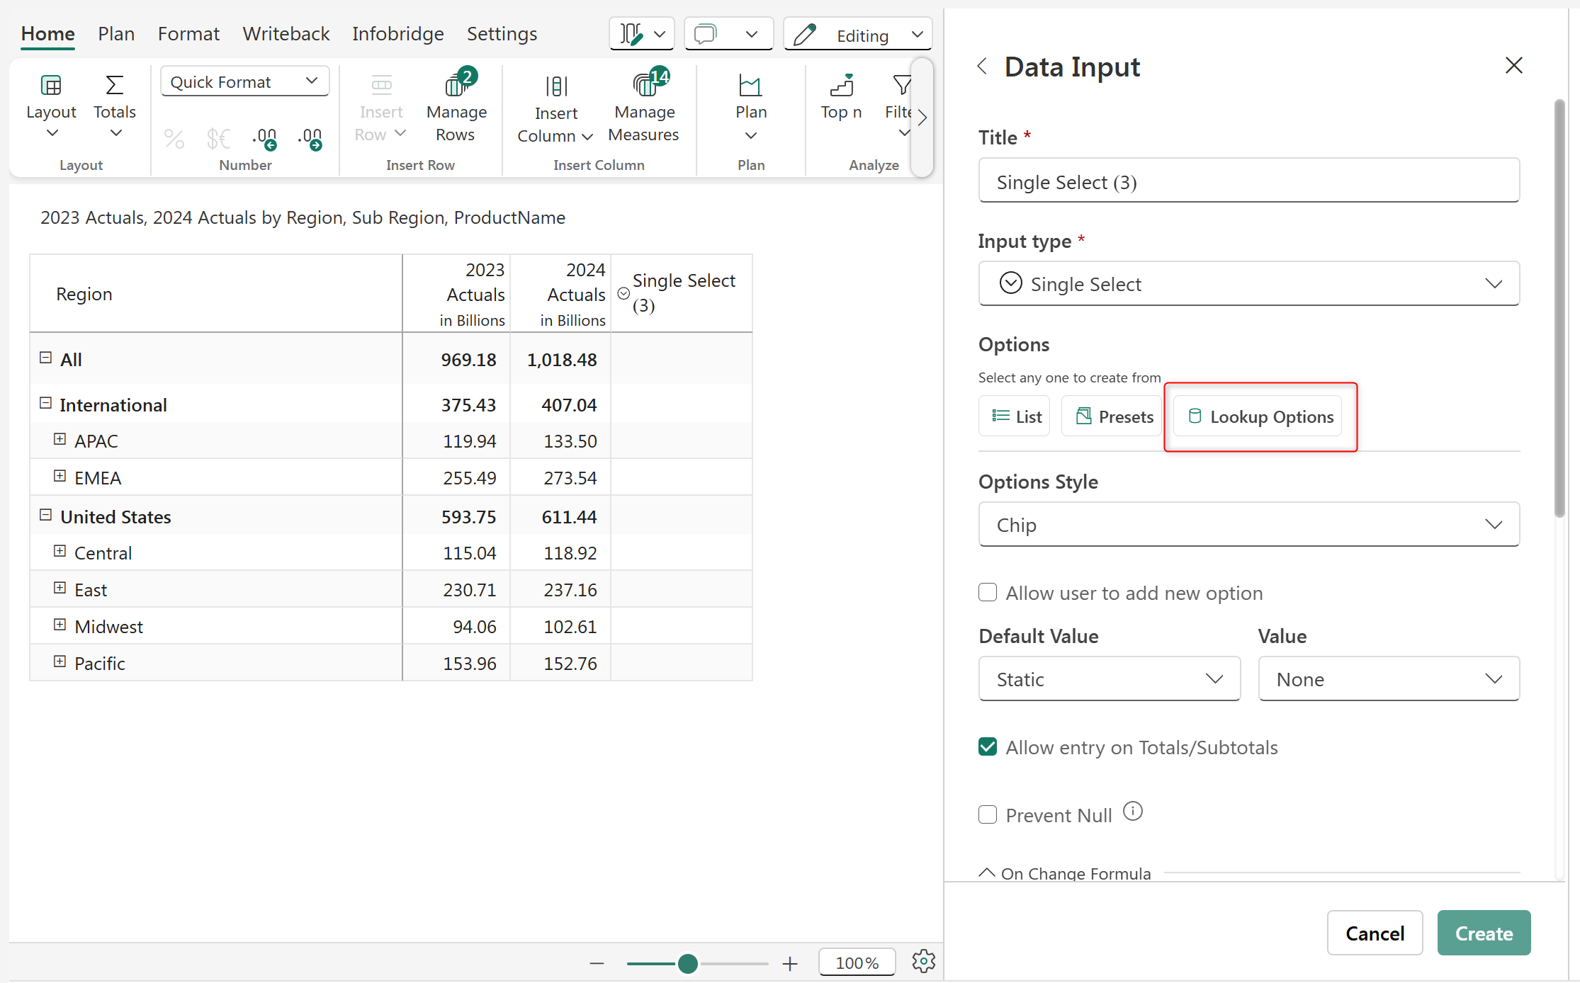Open the Infobridge tab
Image resolution: width=1580 pixels, height=983 pixels.
tap(397, 34)
